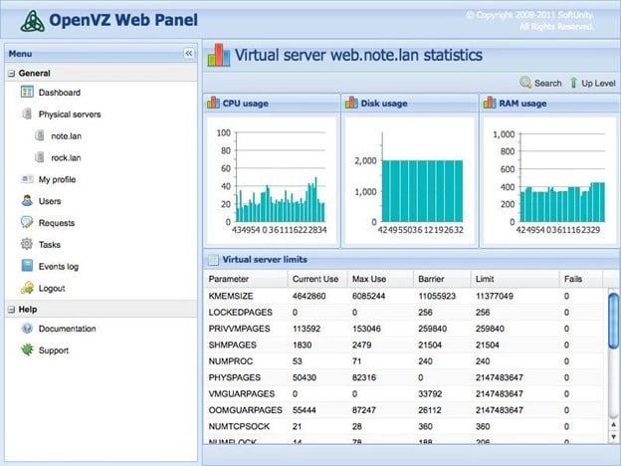Image resolution: width=621 pixels, height=466 pixels.
Task: Click the RAM usage panel chart icon
Action: (x=490, y=103)
